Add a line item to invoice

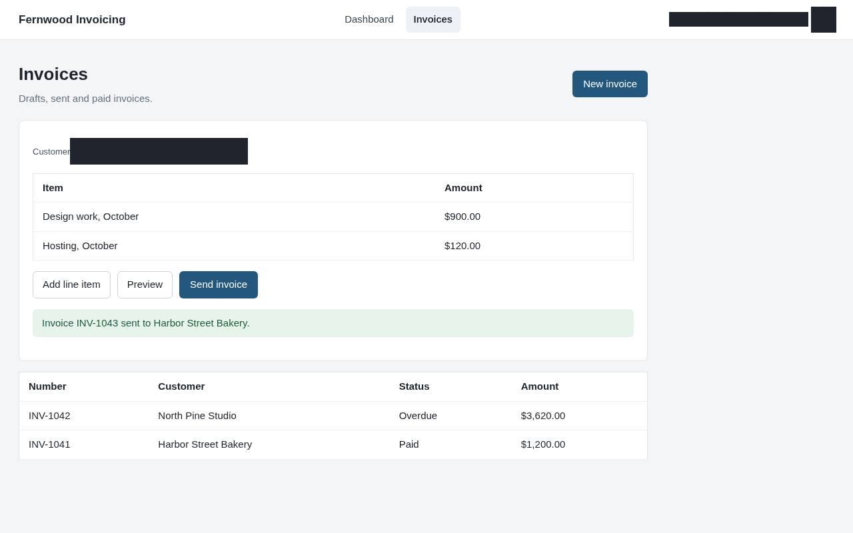point(71,284)
